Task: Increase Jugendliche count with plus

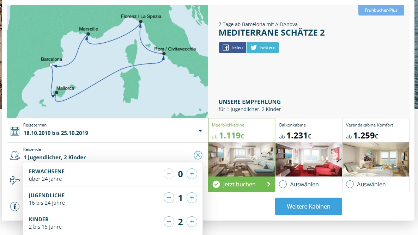Action: (x=192, y=198)
